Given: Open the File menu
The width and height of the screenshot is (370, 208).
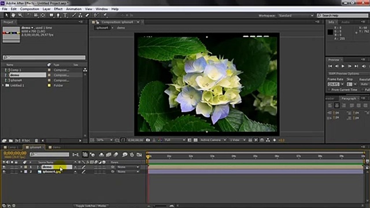Looking at the screenshot, I should pos(5,9).
